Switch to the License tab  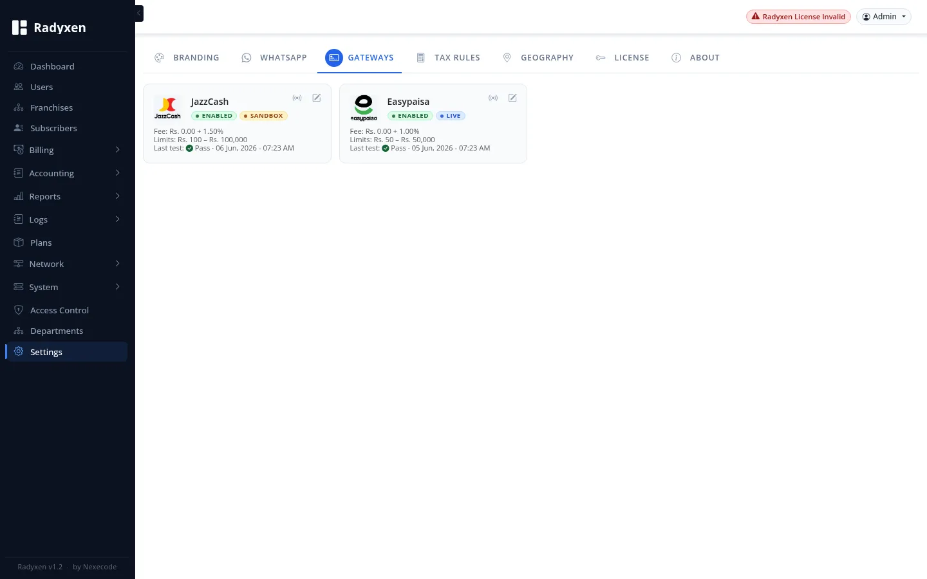point(622,57)
